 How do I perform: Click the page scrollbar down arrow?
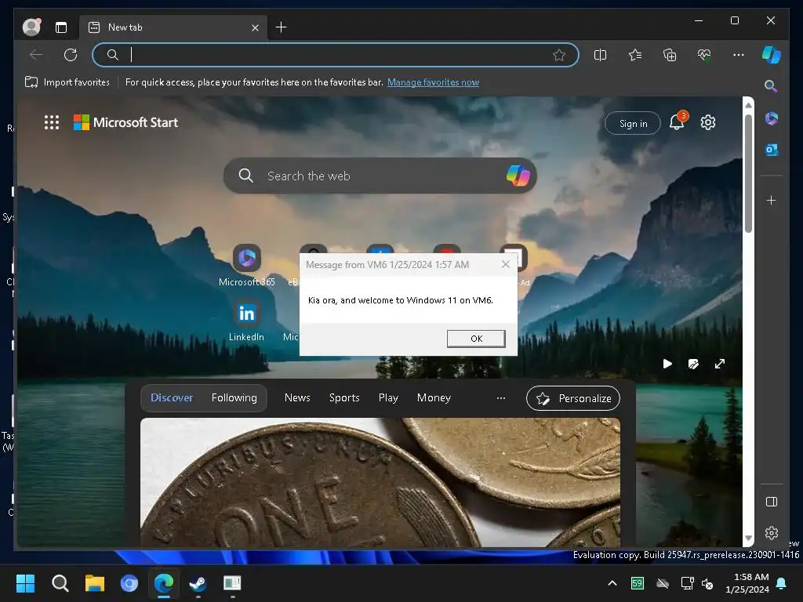click(x=748, y=539)
